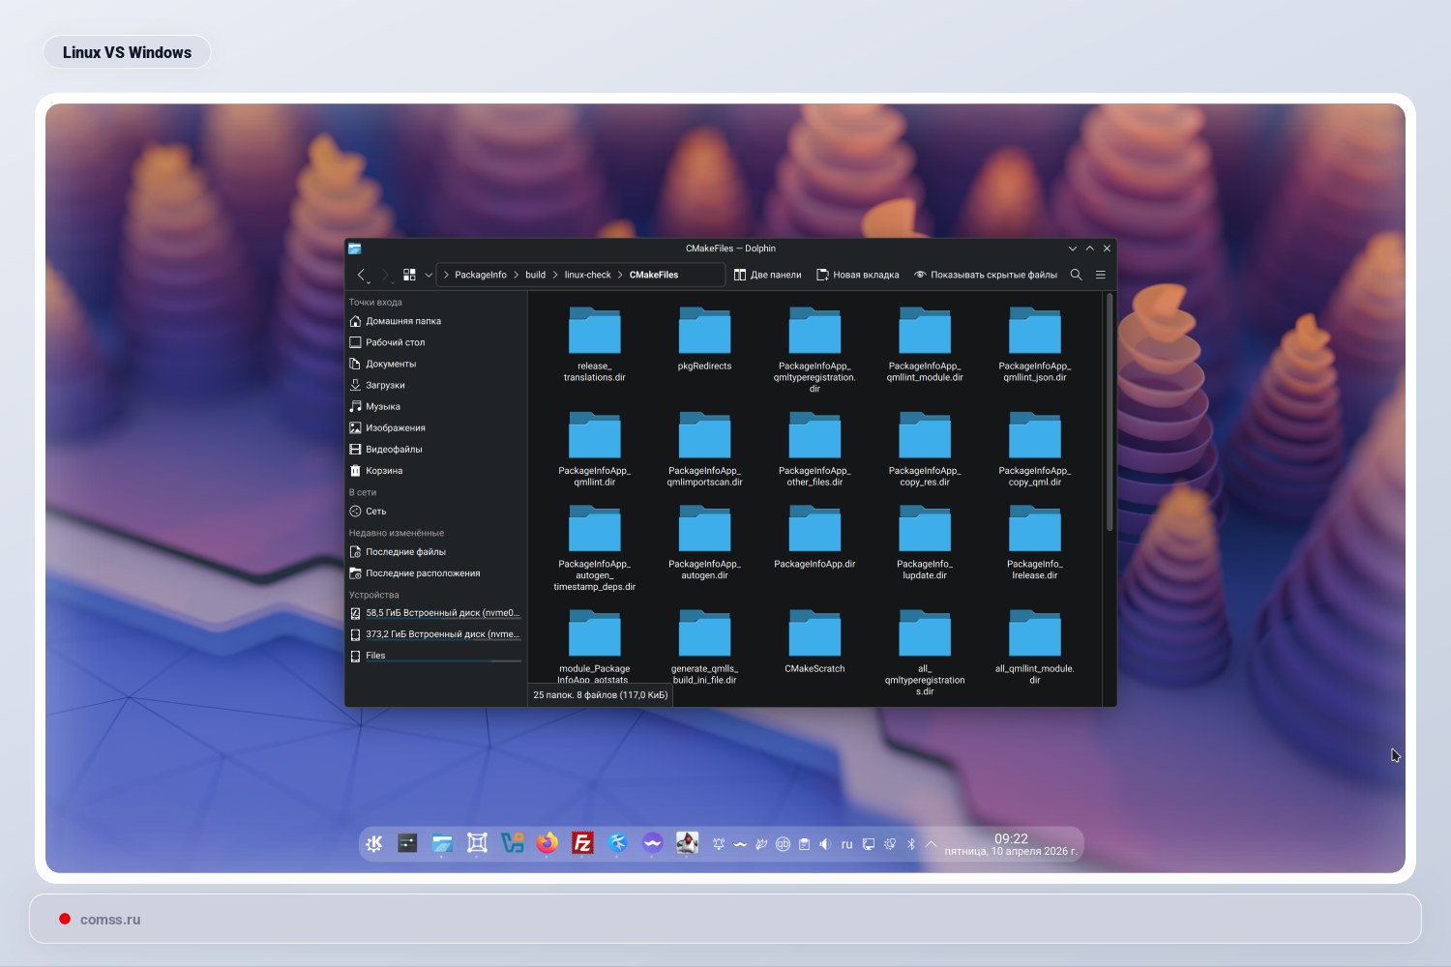1451x967 pixels.
Task: Open the Dolphin hamburger menu
Action: (1100, 275)
